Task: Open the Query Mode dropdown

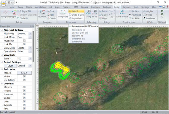Action: [x=30, y=51]
